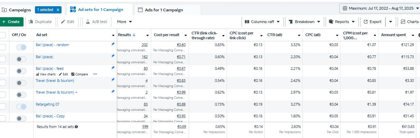Disable the Retargeting 07 ad set toggle
This screenshot has width=420, height=138.
tap(21, 107)
